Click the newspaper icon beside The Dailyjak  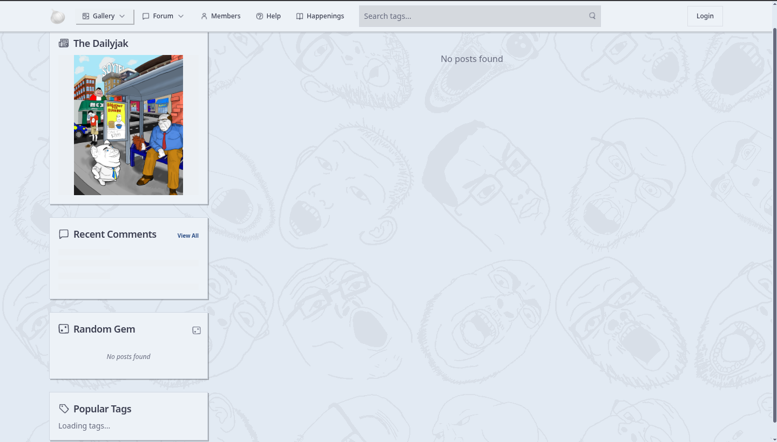click(x=64, y=44)
